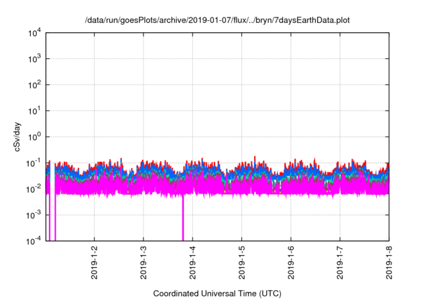Click the 10^-2 y-axis tick label
429x300 pixels.
click(34, 189)
